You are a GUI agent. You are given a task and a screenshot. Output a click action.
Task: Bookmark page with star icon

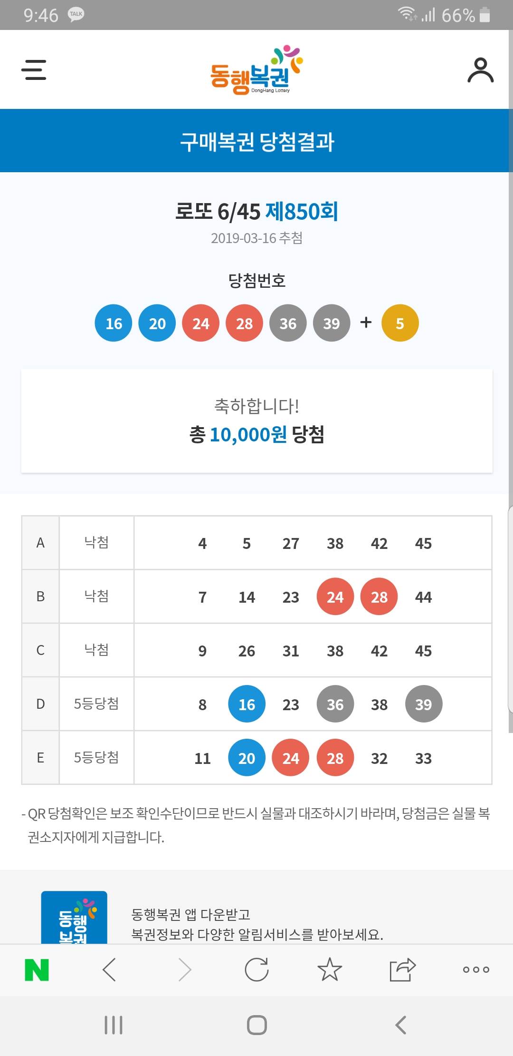pos(330,969)
